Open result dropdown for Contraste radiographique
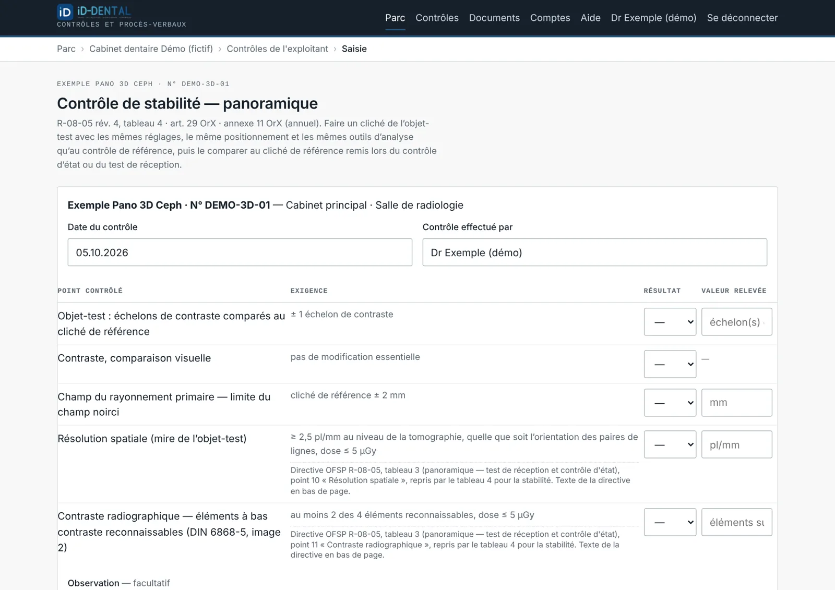The width and height of the screenshot is (835, 590). tap(670, 522)
